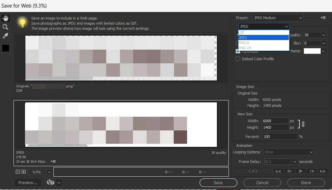This screenshot has width=332, height=190.
Task: Go to first animation frame
Action: (278, 171)
